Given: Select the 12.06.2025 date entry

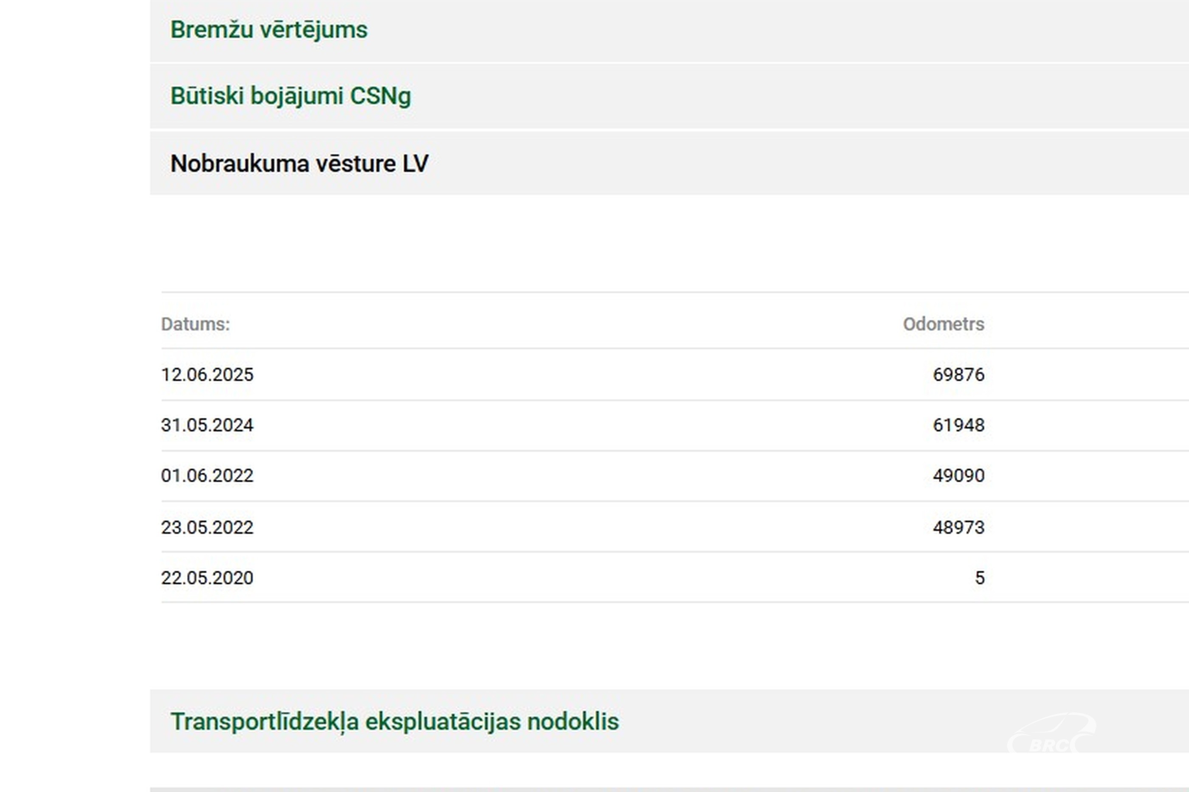Looking at the screenshot, I should point(207,375).
